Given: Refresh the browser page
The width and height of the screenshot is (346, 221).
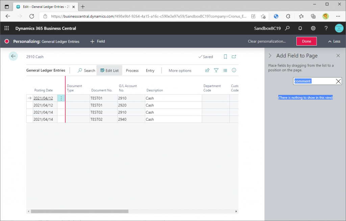Looking at the screenshot, I should pos(32,16).
